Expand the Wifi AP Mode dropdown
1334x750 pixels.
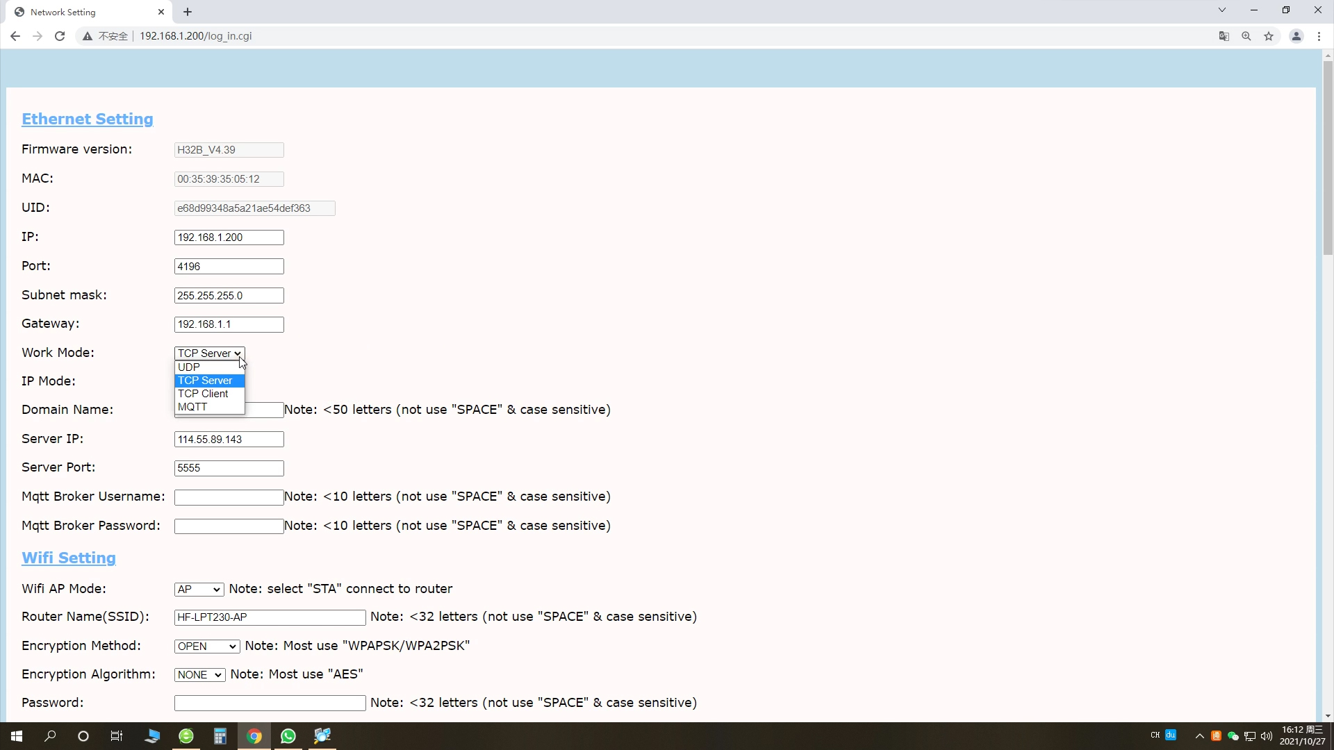click(199, 590)
